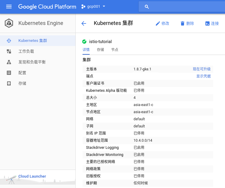Image resolution: width=225 pixels, height=188 pixels.
Task: Click the 显示凭据 link
Action: click(x=203, y=76)
